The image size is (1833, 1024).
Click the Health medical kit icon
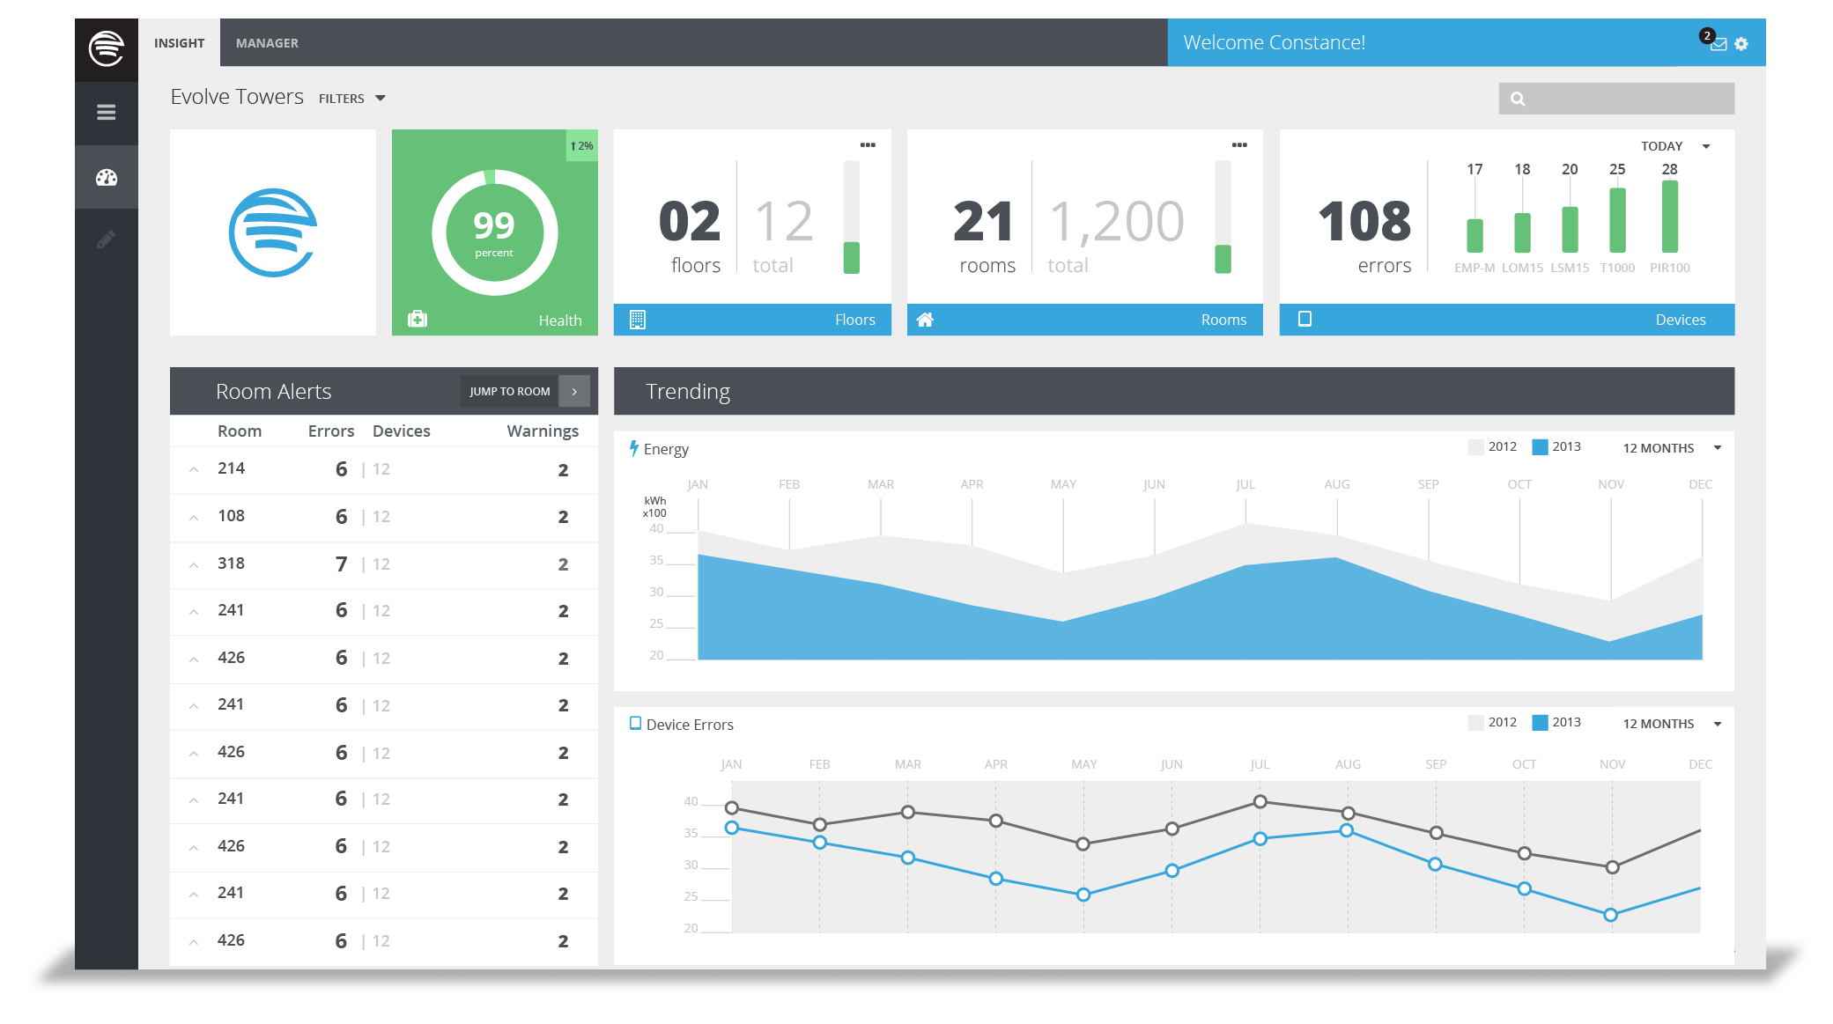coord(418,319)
